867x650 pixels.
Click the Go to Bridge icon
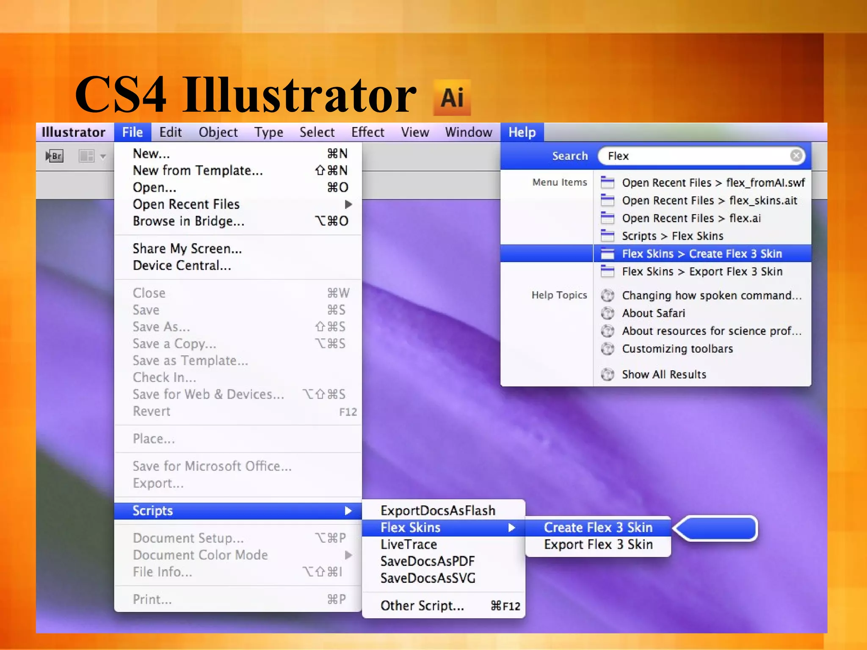click(54, 156)
